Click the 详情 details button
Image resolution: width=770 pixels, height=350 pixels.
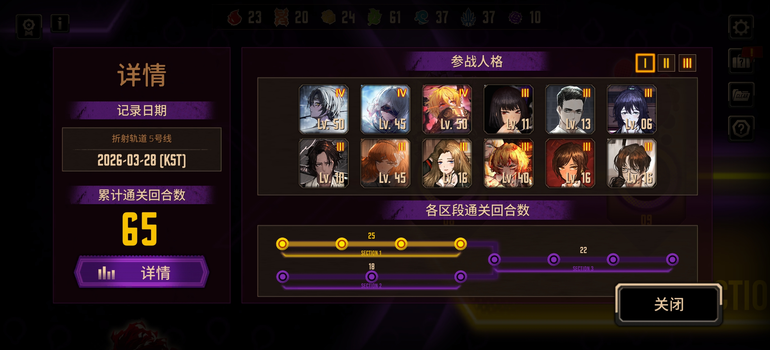[142, 272]
